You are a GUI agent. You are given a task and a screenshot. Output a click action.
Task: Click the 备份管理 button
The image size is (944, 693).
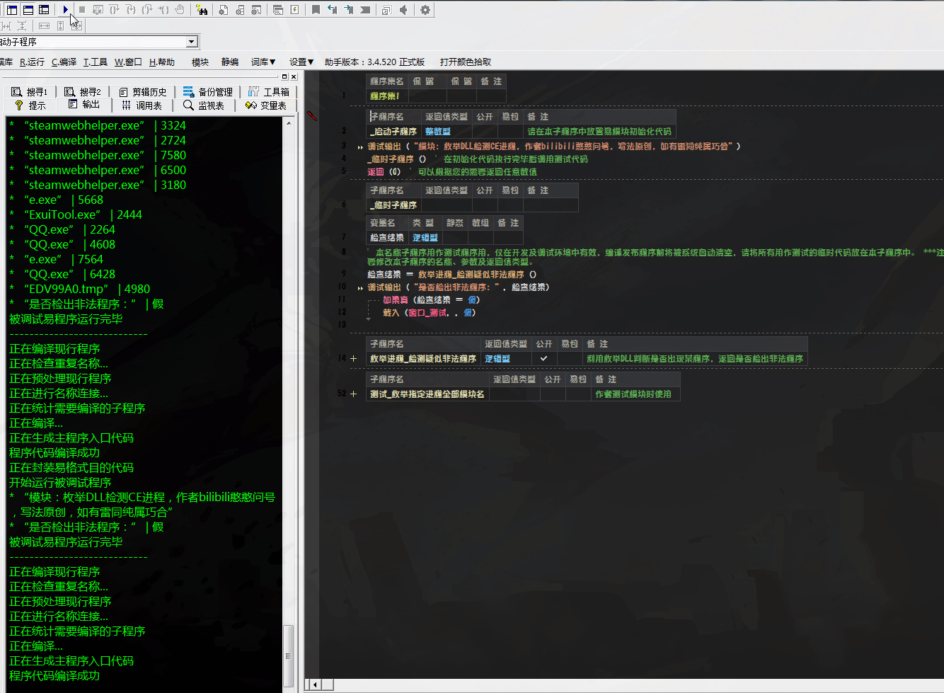click(208, 91)
